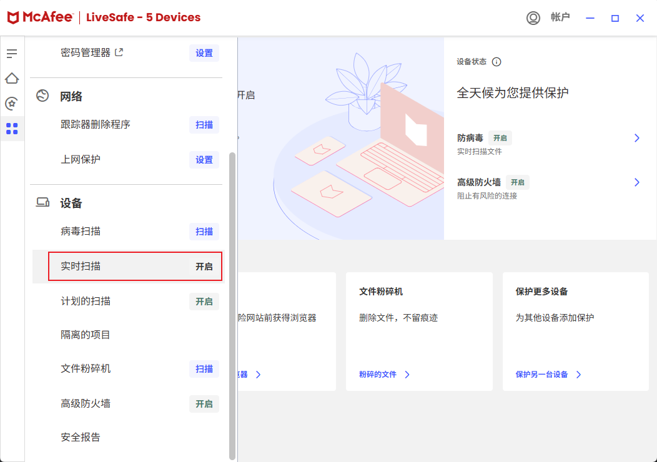
Task: Toggle the 开启 status for 高级防火墙 in menu
Action: click(204, 404)
